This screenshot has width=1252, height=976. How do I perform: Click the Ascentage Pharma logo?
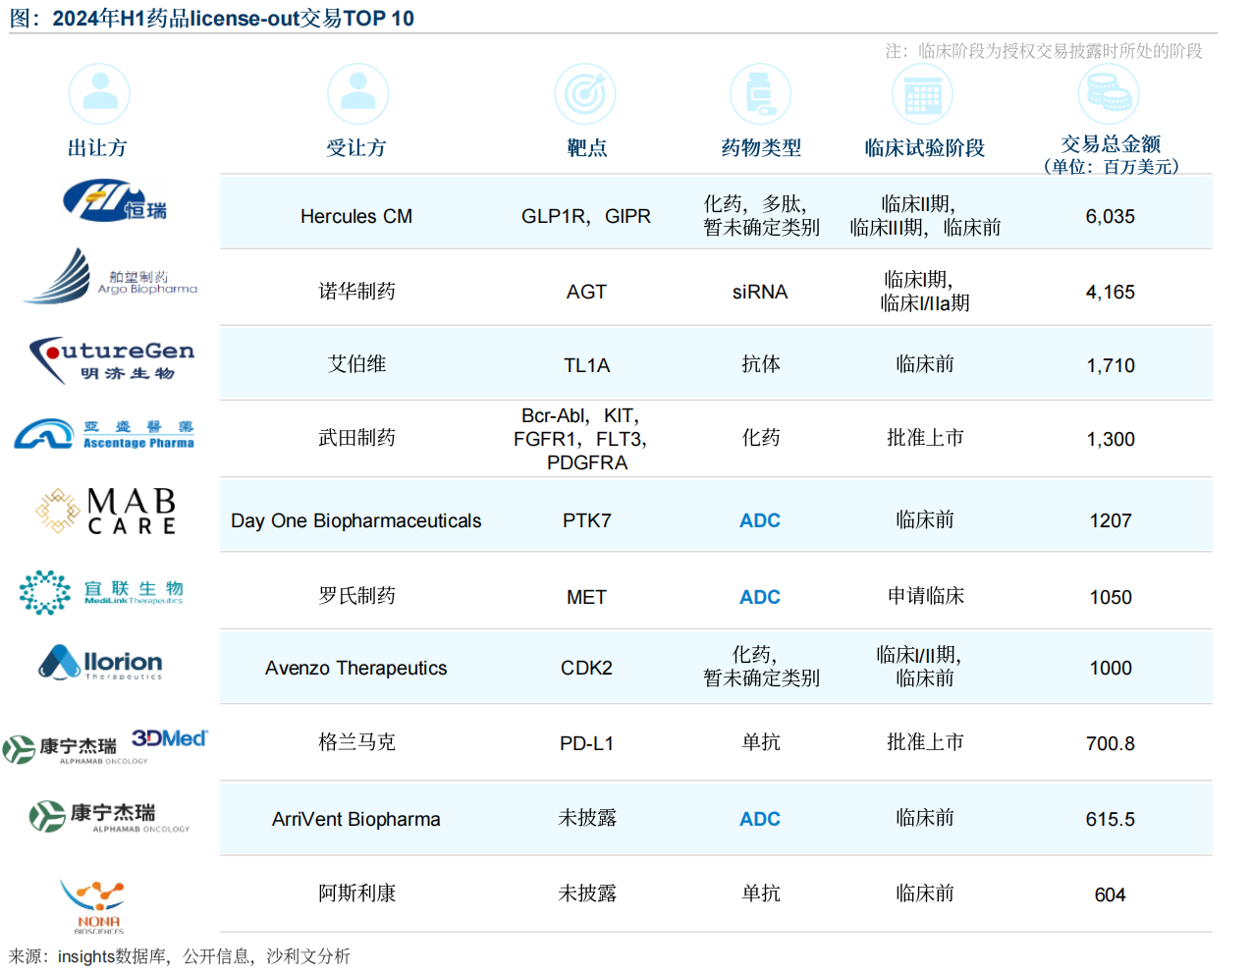tap(104, 434)
